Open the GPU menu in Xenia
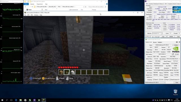The image size is (181, 102). [x=32, y=15]
